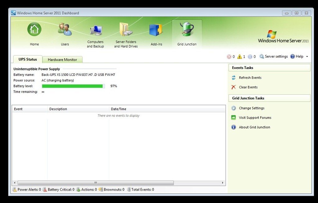
Task: Click the Clear Events red X icon
Action: [x=234, y=87]
